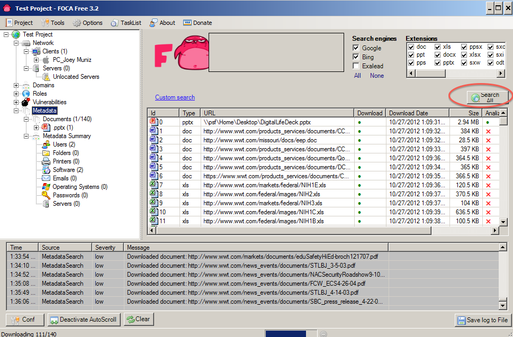Click the PowerPoint icon for row 0
Viewport: 513px width, 337px height.
[x=153, y=122]
